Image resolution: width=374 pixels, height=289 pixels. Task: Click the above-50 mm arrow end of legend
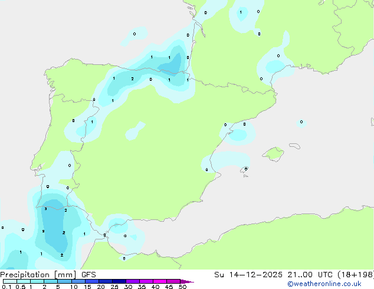187,281
